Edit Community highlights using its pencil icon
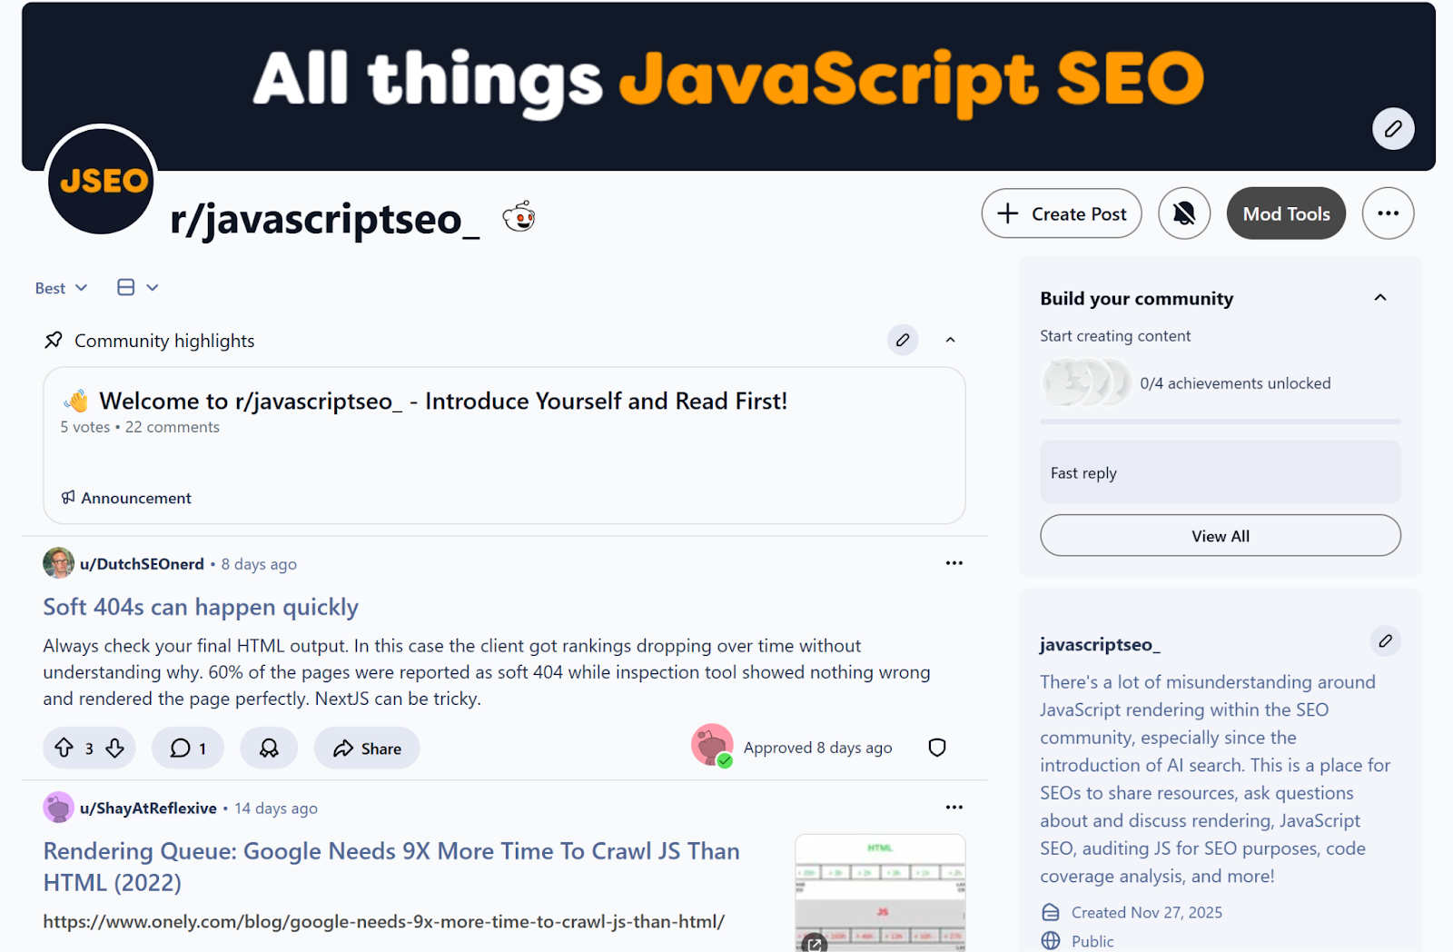Viewport: 1453px width, 952px height. pos(903,340)
